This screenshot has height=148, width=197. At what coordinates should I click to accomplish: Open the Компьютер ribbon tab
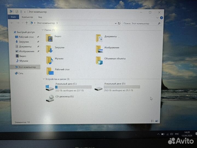pyautogui.click(x=27, y=17)
